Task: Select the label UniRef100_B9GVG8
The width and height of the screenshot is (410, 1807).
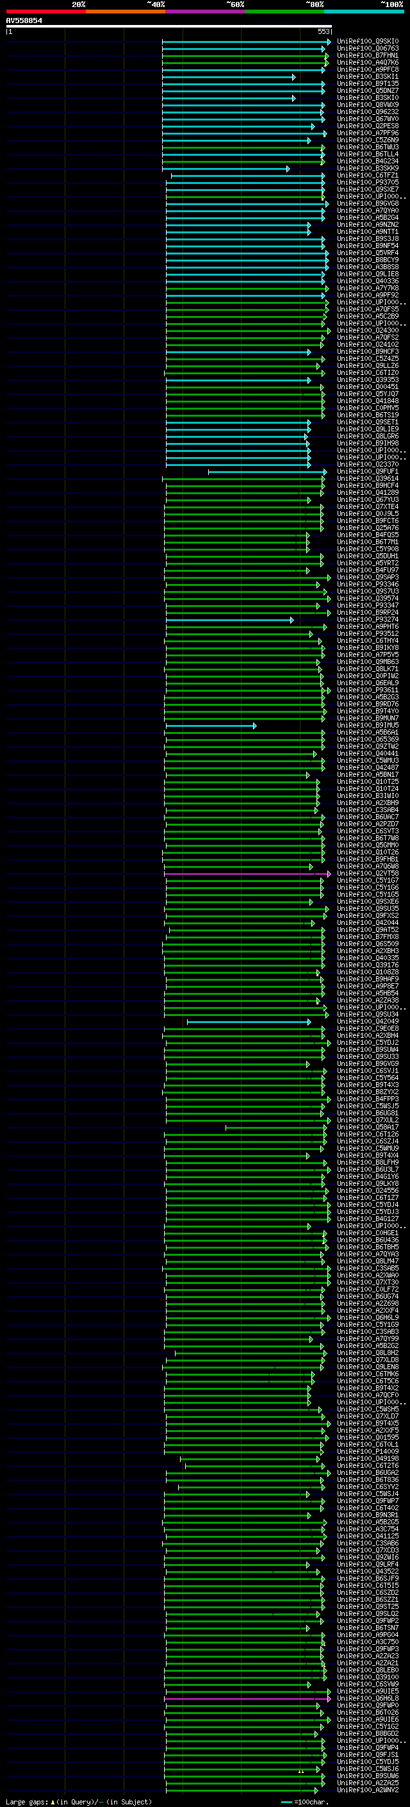Action: [x=368, y=203]
